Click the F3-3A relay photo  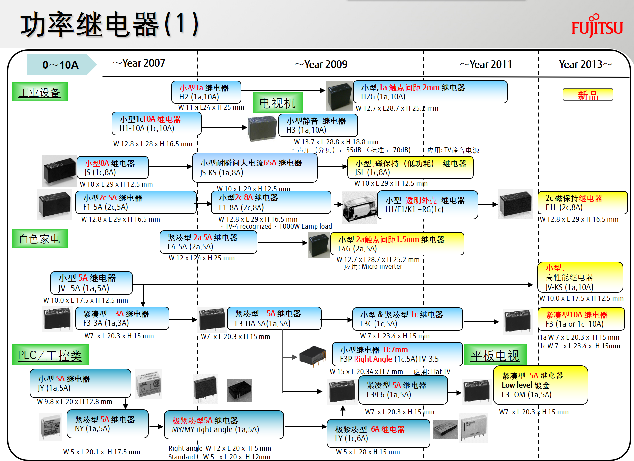pyautogui.click(x=57, y=319)
